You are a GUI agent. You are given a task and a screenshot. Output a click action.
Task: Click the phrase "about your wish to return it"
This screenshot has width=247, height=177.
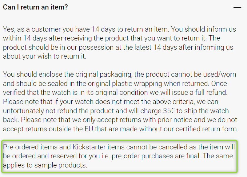pos(44,56)
